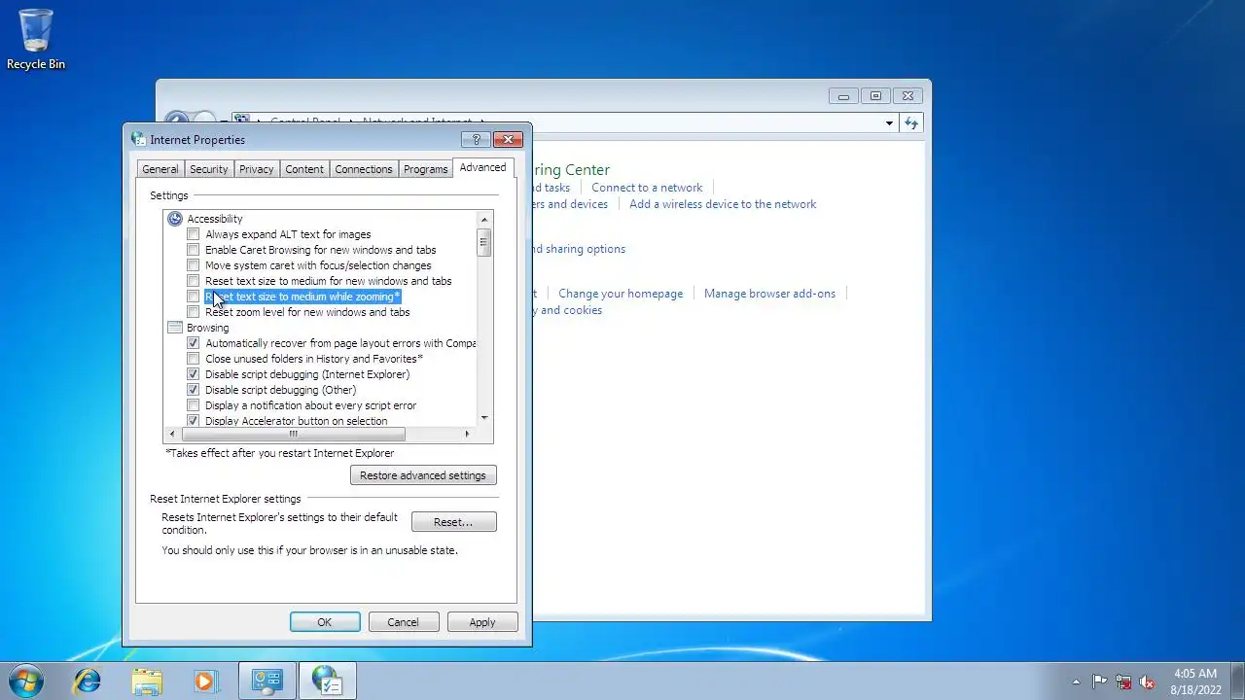1245x700 pixels.
Task: Open Windows Explorer folder icon on taskbar
Action: point(147,681)
